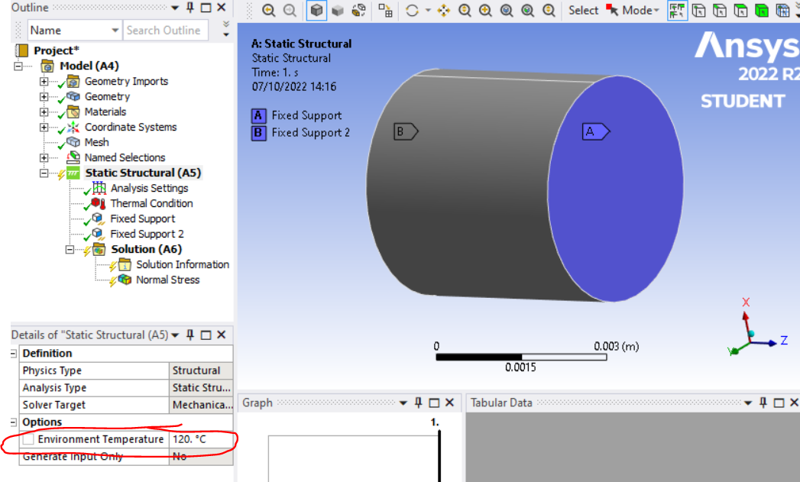Click the Rotate tool icon in toolbar

pos(413,10)
